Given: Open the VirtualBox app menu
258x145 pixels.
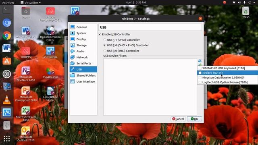Looking at the screenshot, I should (x=31, y=2).
